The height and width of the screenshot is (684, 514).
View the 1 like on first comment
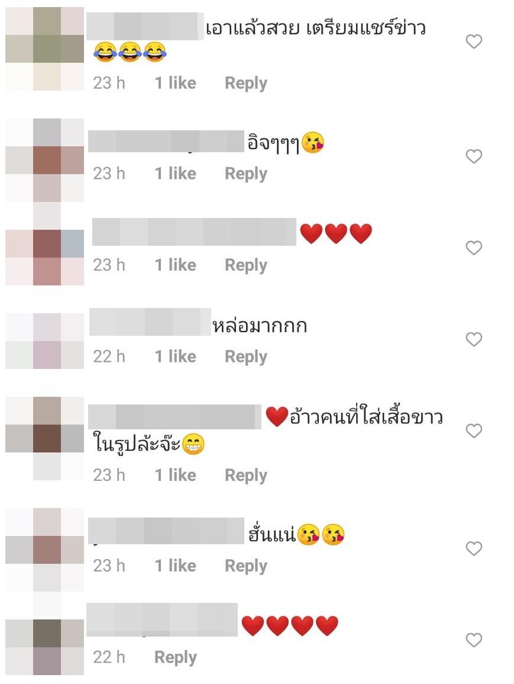coord(176,83)
